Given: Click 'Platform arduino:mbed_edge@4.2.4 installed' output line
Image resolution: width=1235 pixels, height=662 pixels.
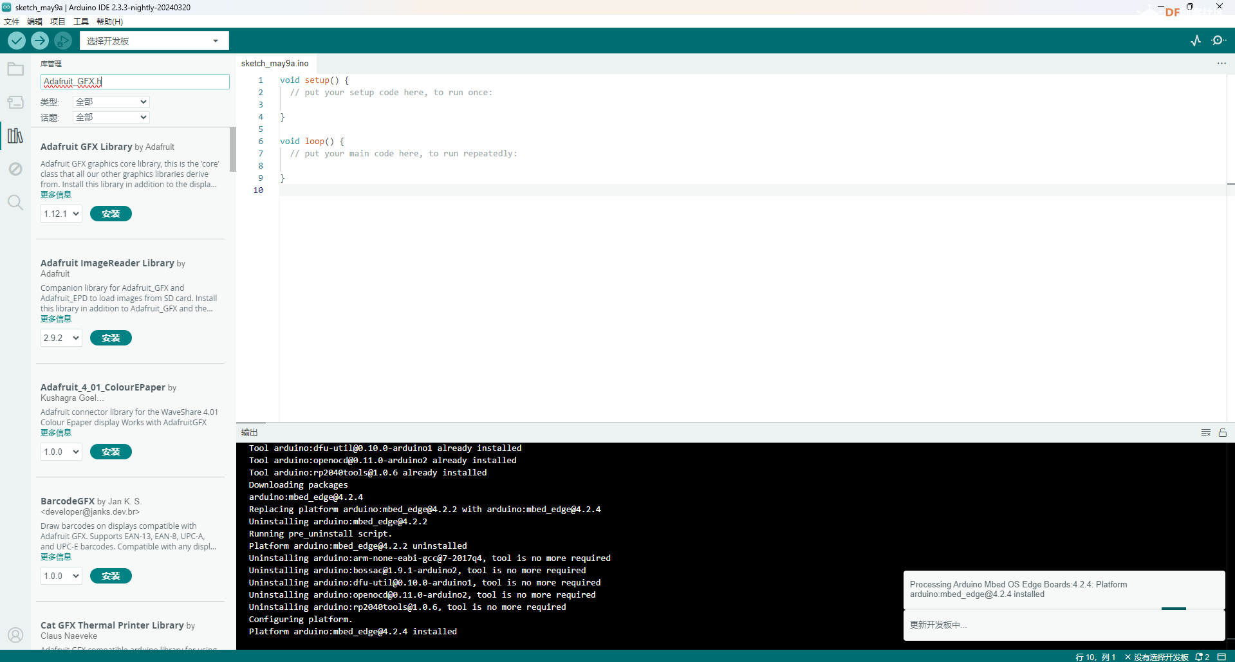Looking at the screenshot, I should [353, 632].
